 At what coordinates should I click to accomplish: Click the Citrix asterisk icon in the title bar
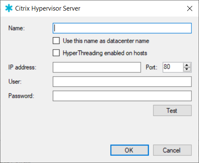[9, 8]
